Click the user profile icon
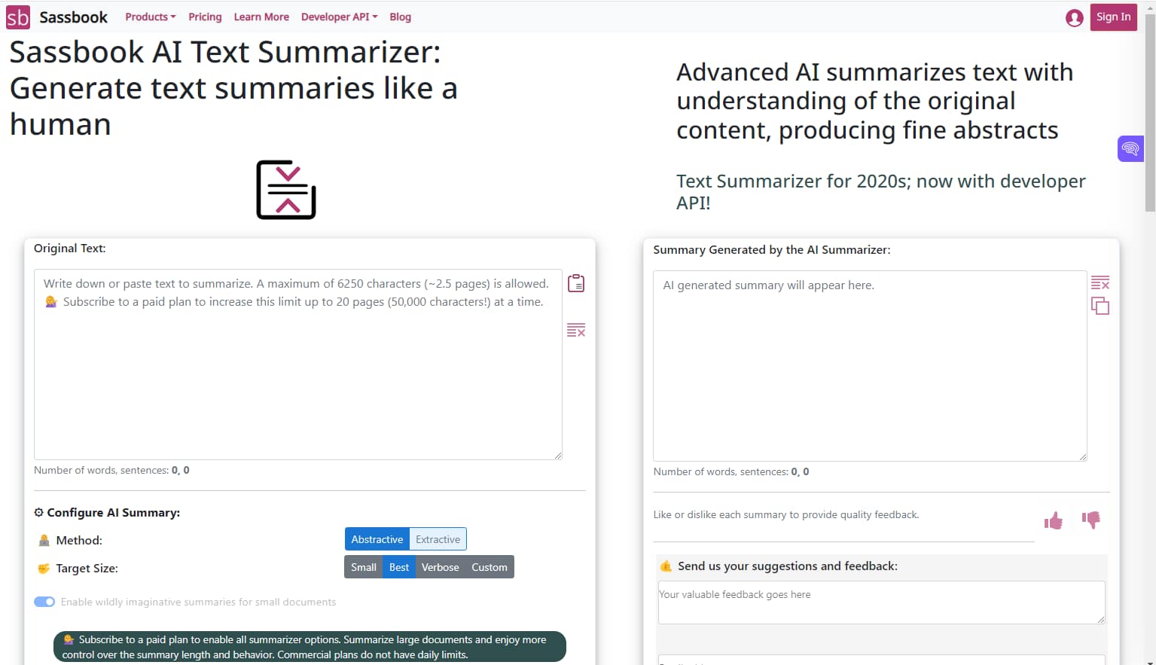This screenshot has width=1156, height=665. [1073, 17]
